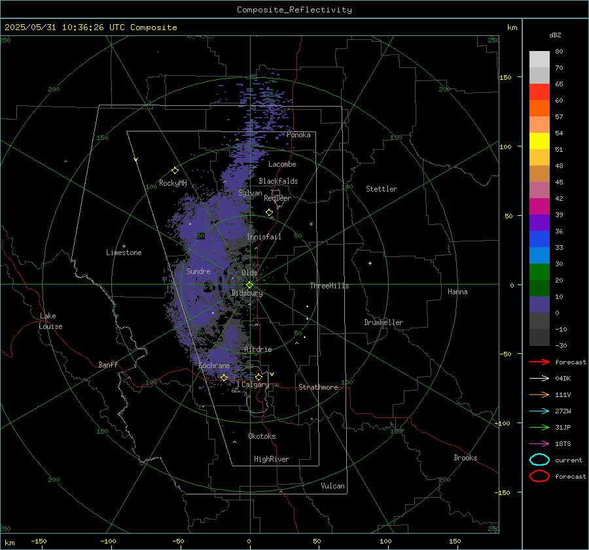Click the Hanna label on map
The image size is (589, 550).
coord(457,292)
